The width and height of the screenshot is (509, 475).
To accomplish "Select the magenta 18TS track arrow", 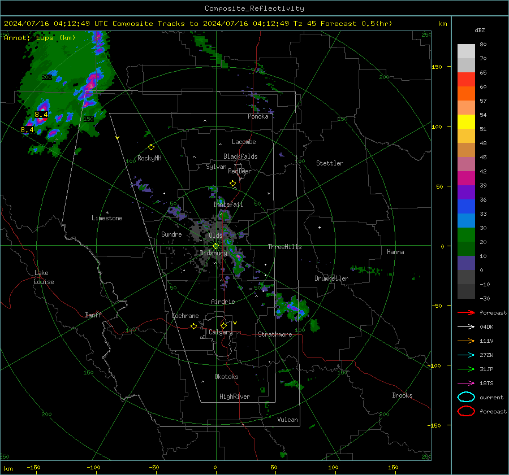I will tap(466, 384).
